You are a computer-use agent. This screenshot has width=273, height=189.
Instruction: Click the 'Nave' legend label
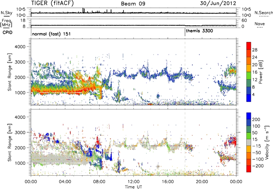coord(259,24)
